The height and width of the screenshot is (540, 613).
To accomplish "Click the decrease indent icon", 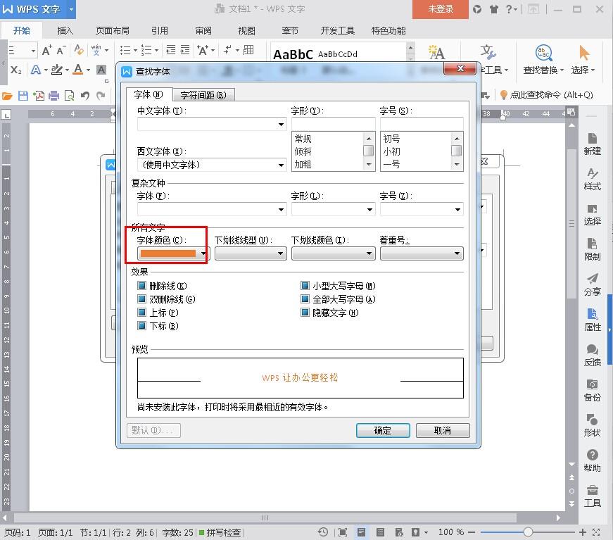I will pos(171,50).
